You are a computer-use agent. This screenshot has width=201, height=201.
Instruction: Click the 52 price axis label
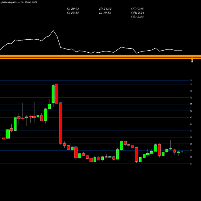click(191, 111)
